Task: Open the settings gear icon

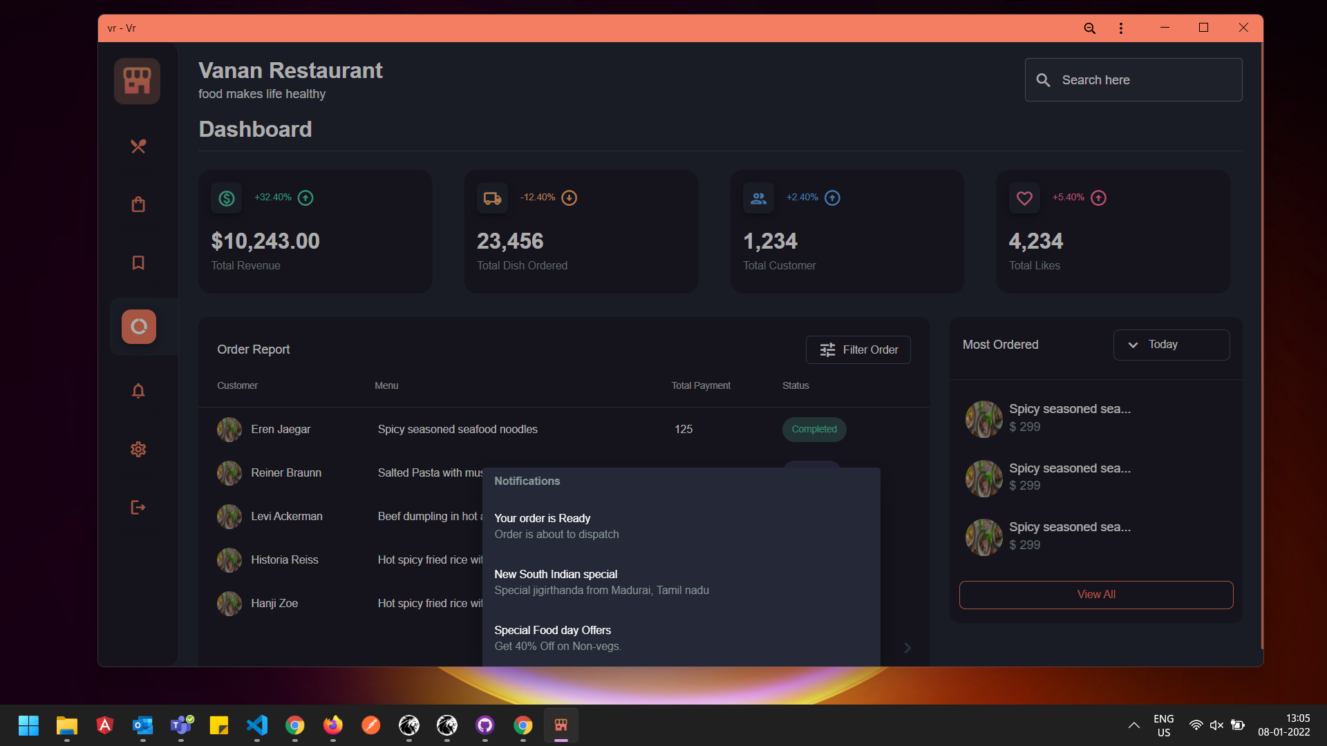Action: [138, 449]
